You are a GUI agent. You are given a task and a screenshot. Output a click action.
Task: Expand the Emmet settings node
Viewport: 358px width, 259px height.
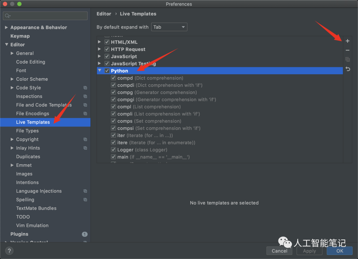12,165
